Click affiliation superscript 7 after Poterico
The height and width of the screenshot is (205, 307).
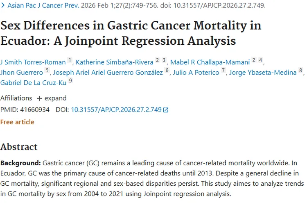(x=223, y=71)
